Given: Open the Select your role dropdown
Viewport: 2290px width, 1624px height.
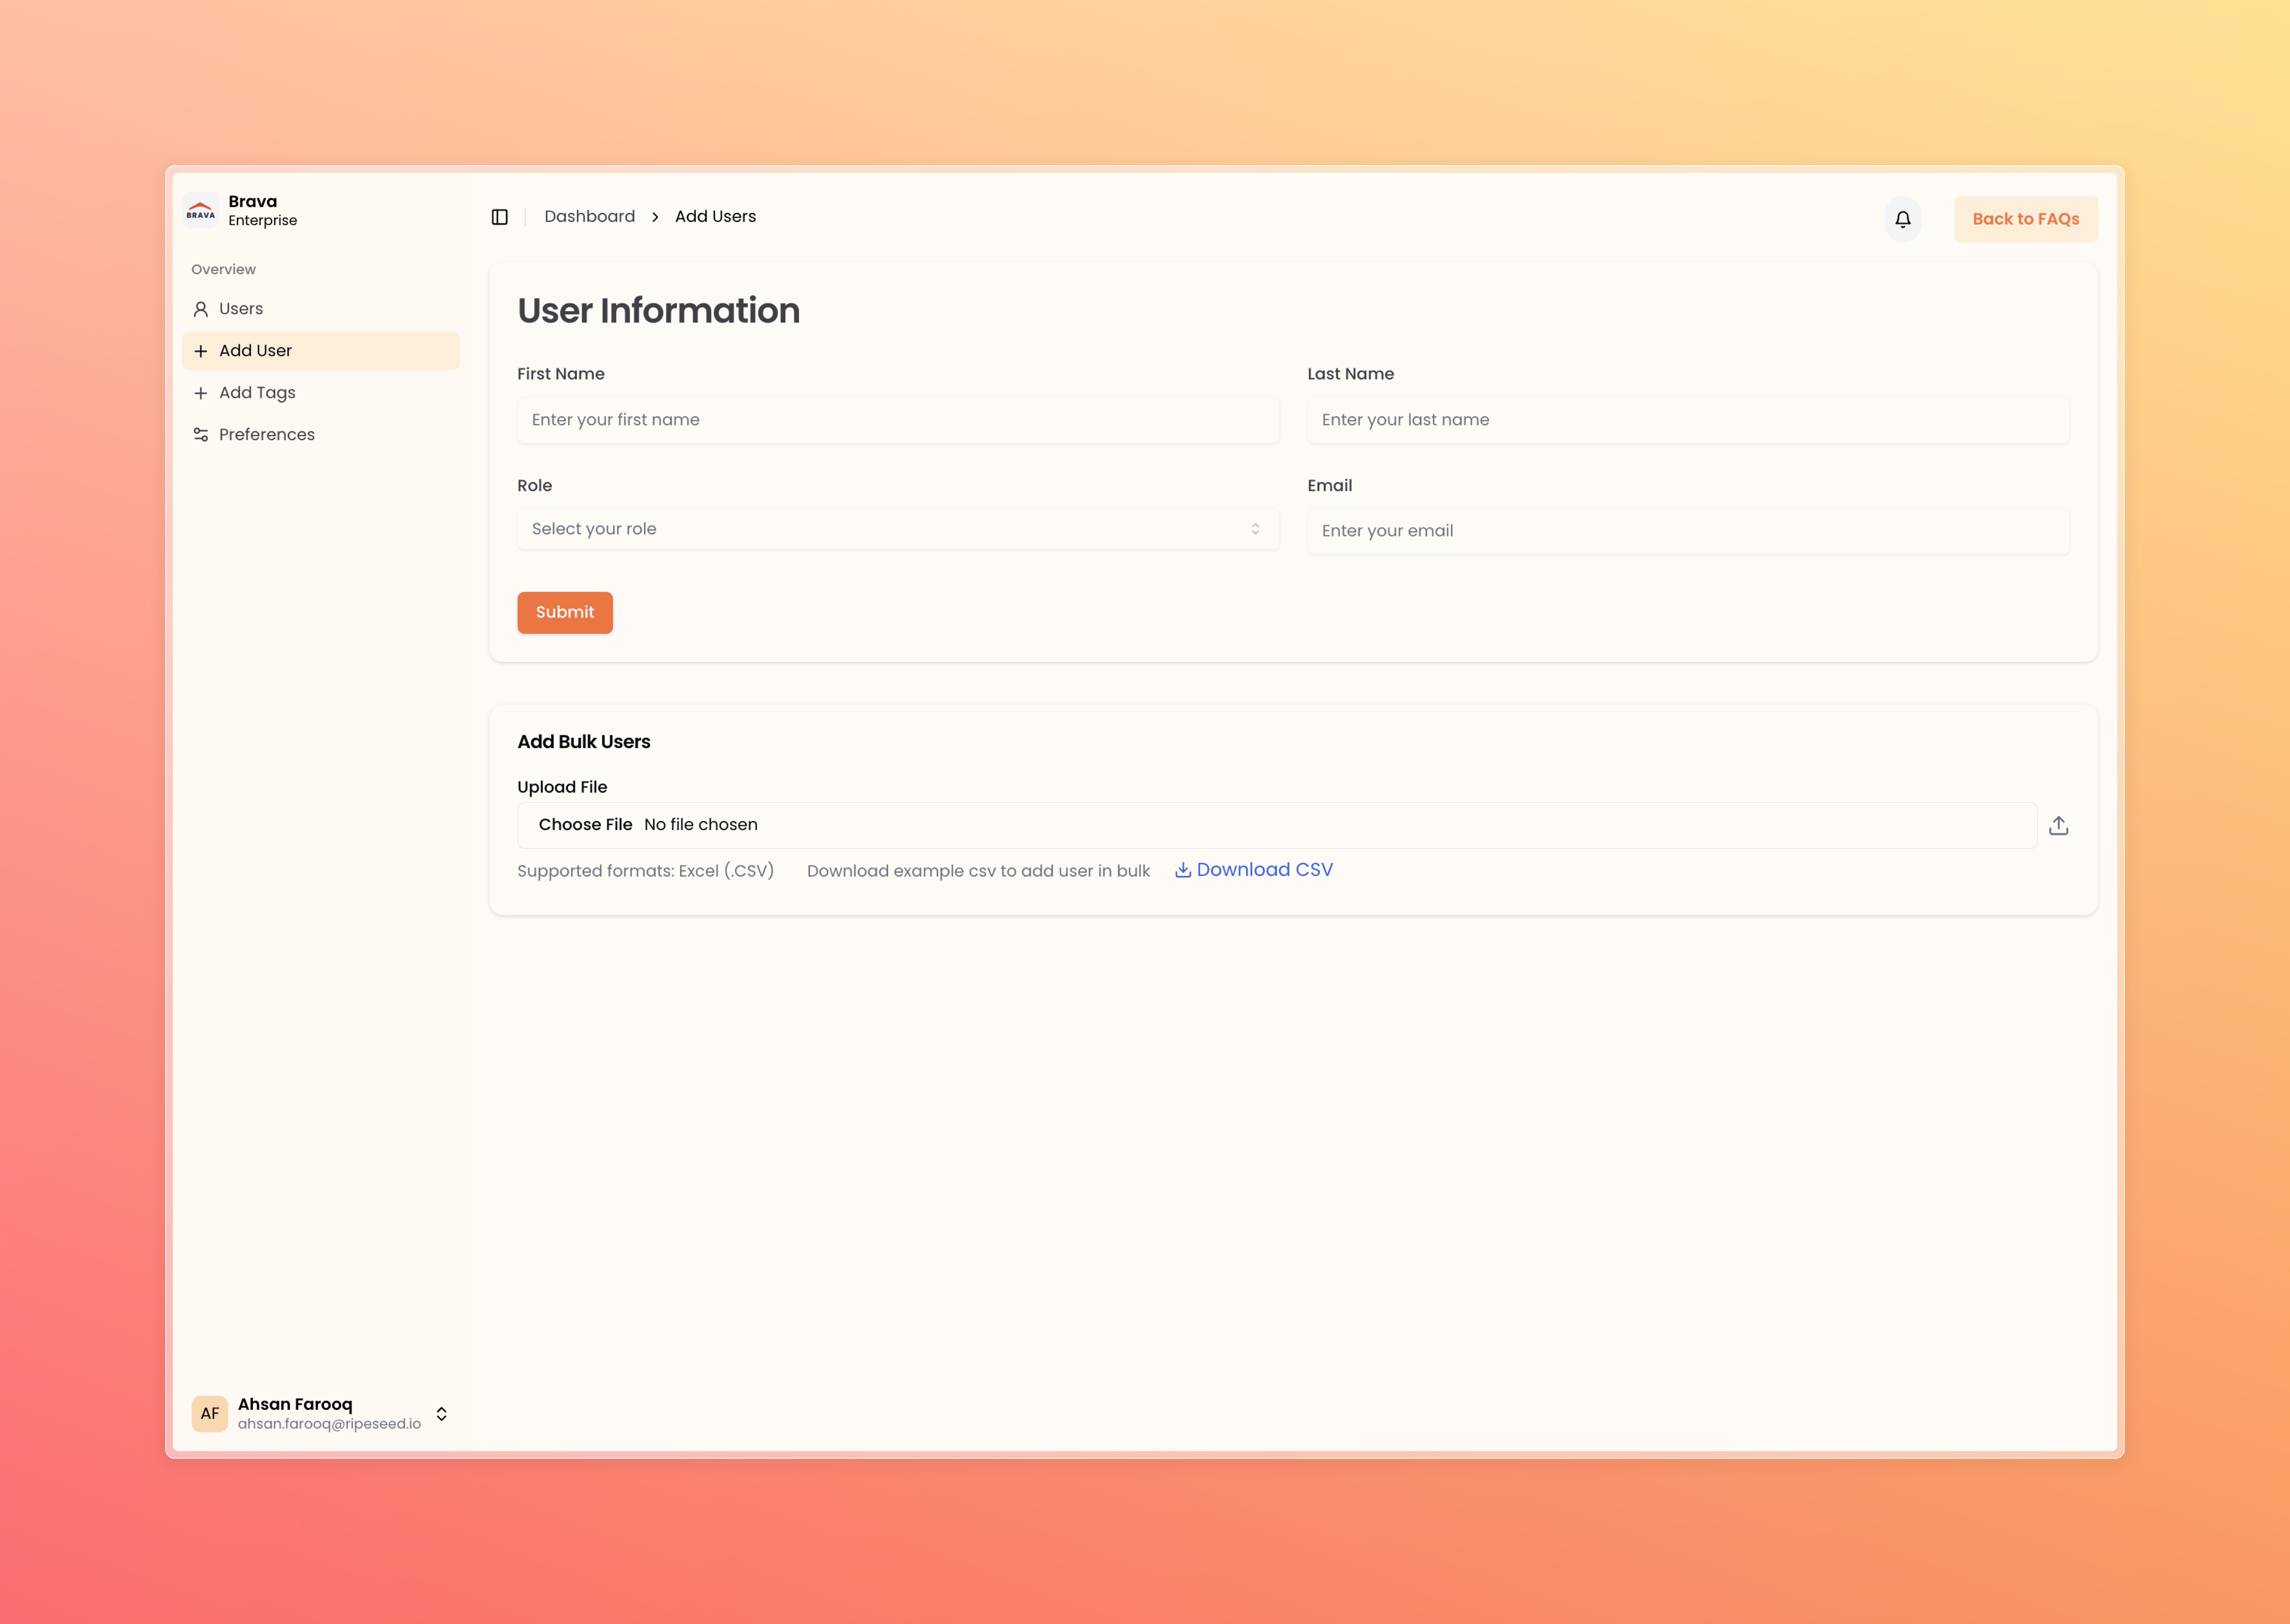Looking at the screenshot, I should coord(898,529).
